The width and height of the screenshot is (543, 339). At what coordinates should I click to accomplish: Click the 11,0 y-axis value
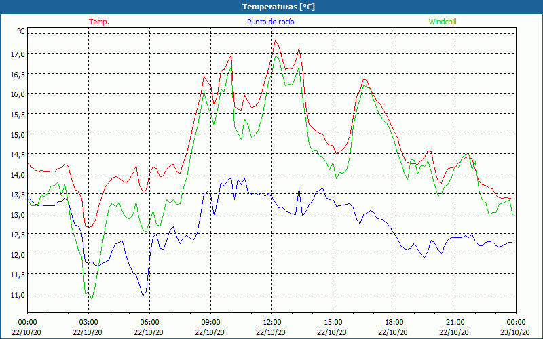(18, 295)
